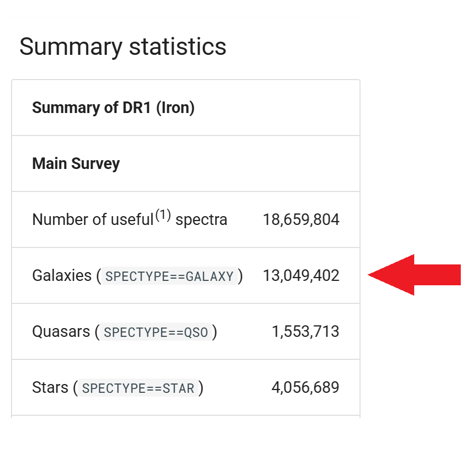
Task: Click the 'Galaxies' row label
Action: (62, 275)
